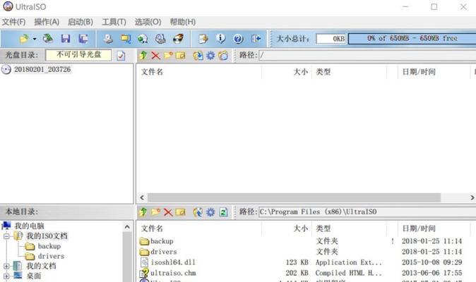The width and height of the screenshot is (476, 282).
Task: Click the right arrow of horizontal scrollbar
Action: point(472,197)
